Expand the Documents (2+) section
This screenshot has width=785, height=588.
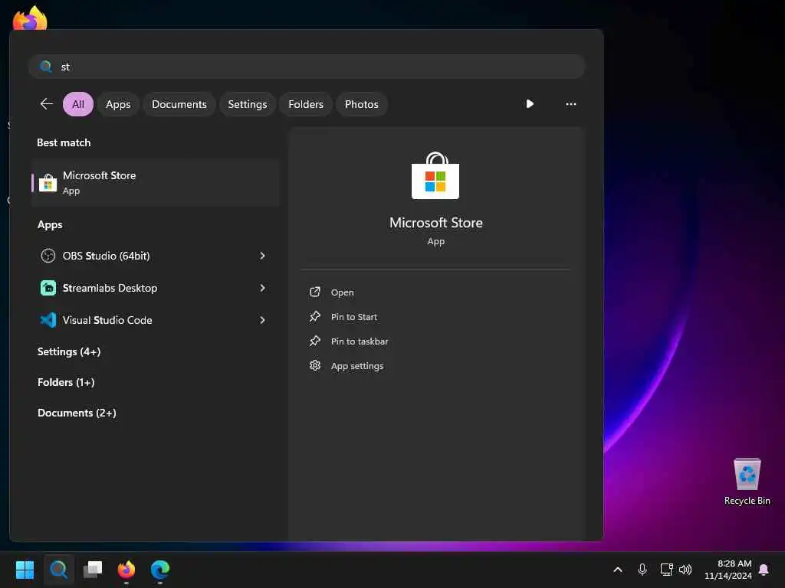tap(77, 413)
